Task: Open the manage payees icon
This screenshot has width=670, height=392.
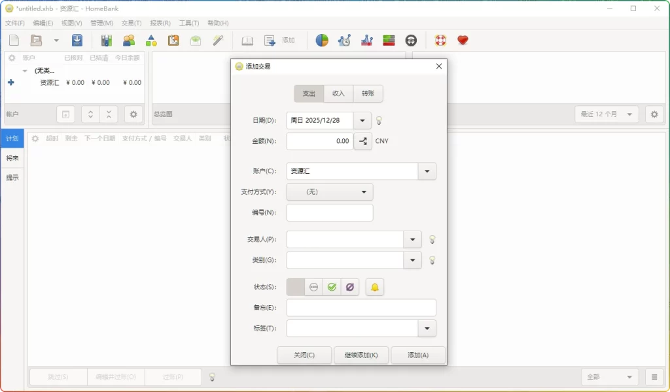Action: (x=129, y=40)
